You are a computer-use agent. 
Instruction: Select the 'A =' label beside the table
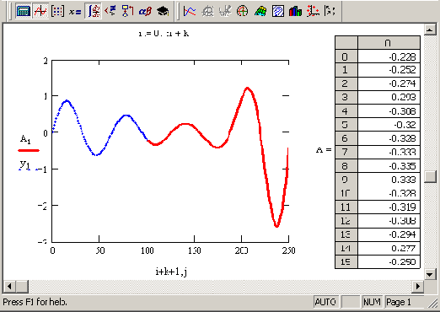[x=324, y=150]
